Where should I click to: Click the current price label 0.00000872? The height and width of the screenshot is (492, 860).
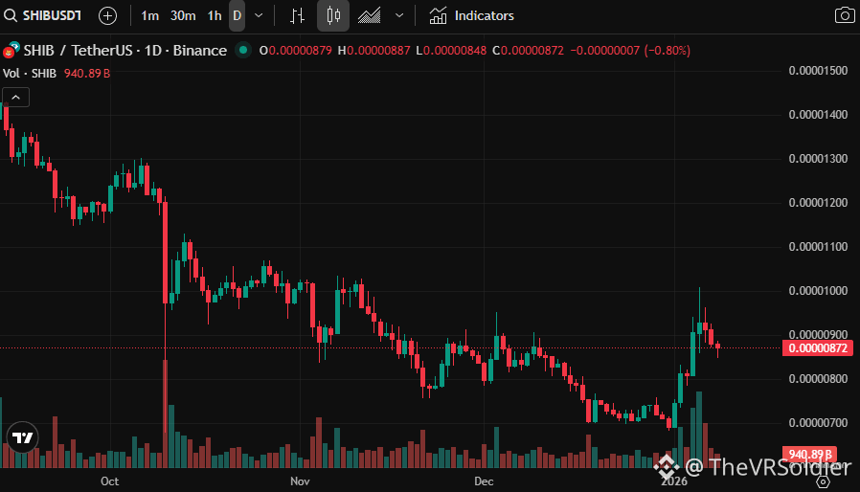(x=818, y=348)
